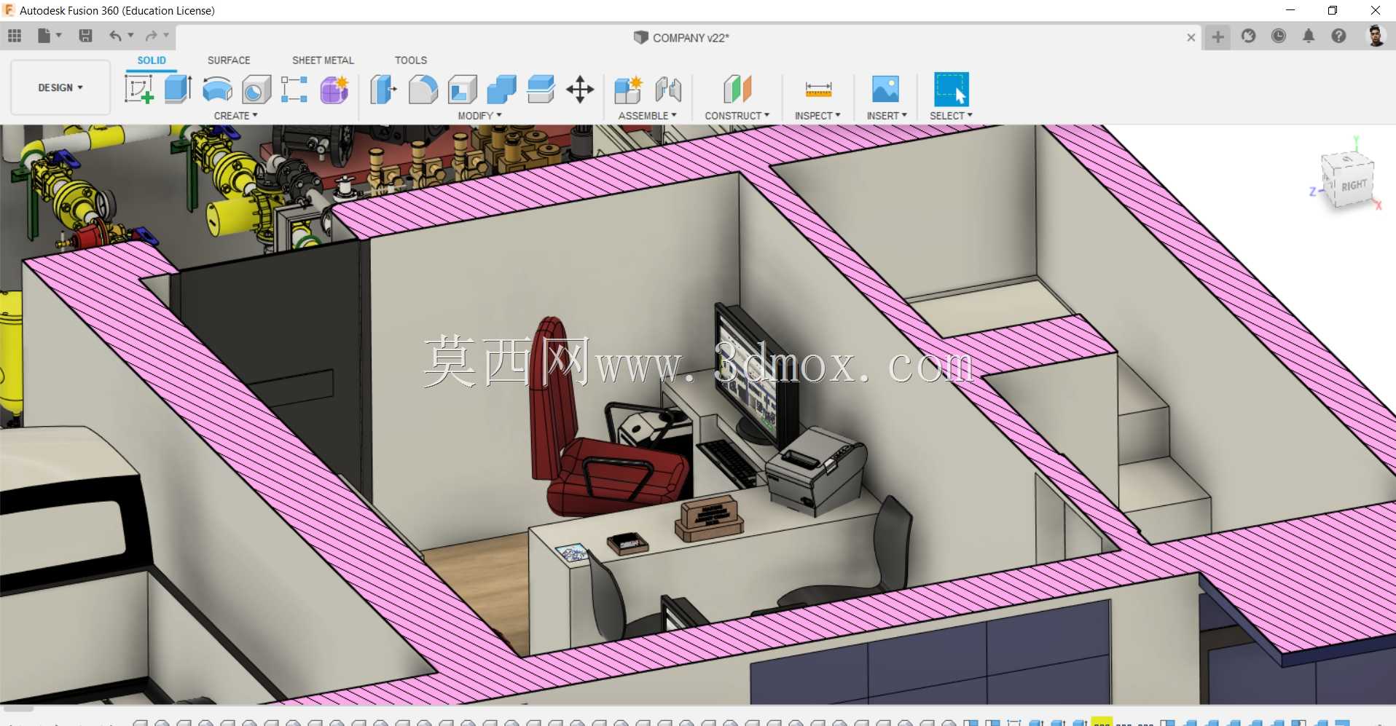
Task: Open the Help menu icon
Action: pos(1338,36)
